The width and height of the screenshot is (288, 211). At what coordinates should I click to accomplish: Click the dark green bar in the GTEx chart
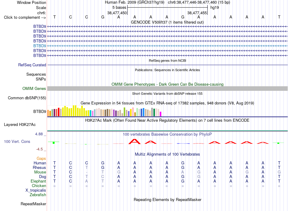coord(154,113)
